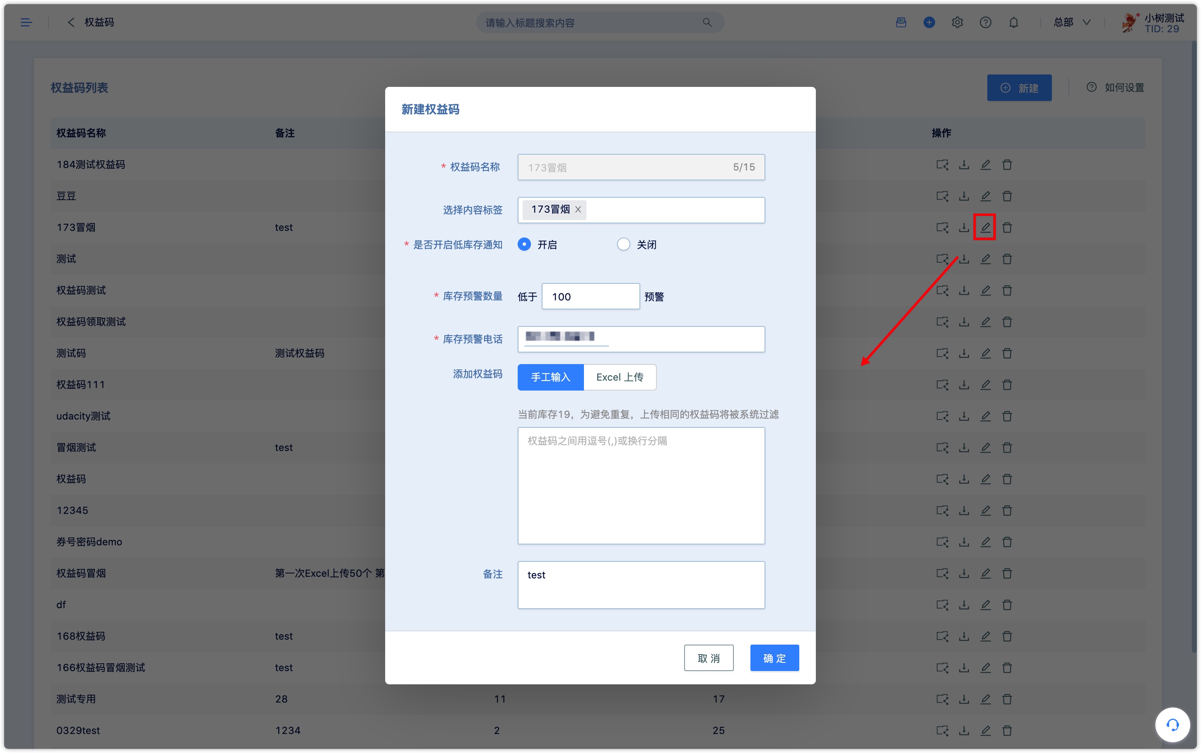Select 开启 low stock notification radio
Screen dimensions: 1201x753
(x=524, y=244)
